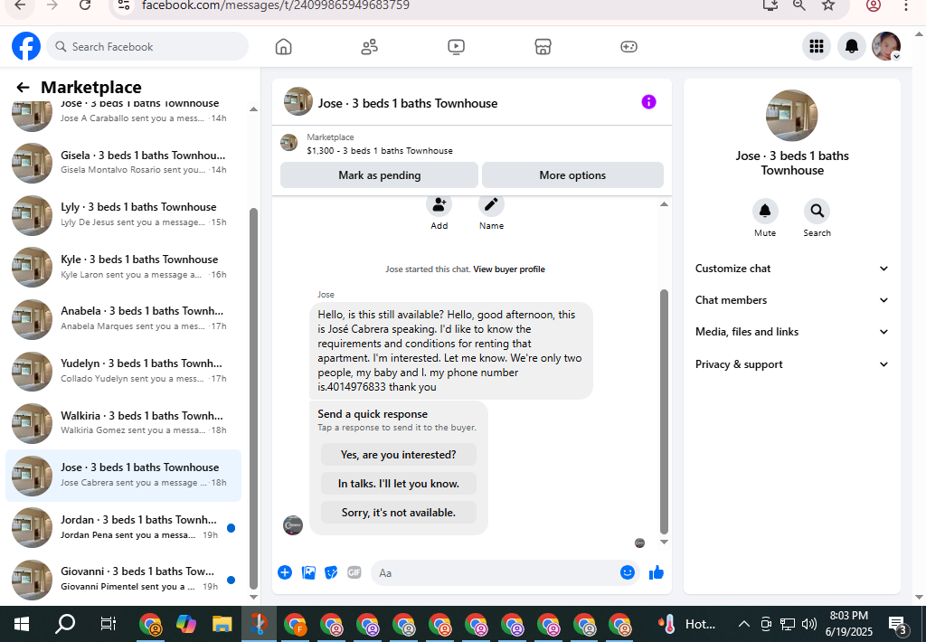The width and height of the screenshot is (926, 642).
Task: Send a thumbs up like
Action: tap(657, 572)
